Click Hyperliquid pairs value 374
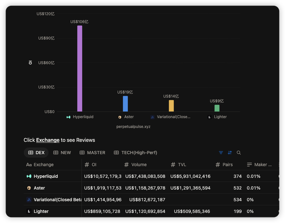Image resolution: width=285 pixels, height=223 pixels. (x=238, y=176)
